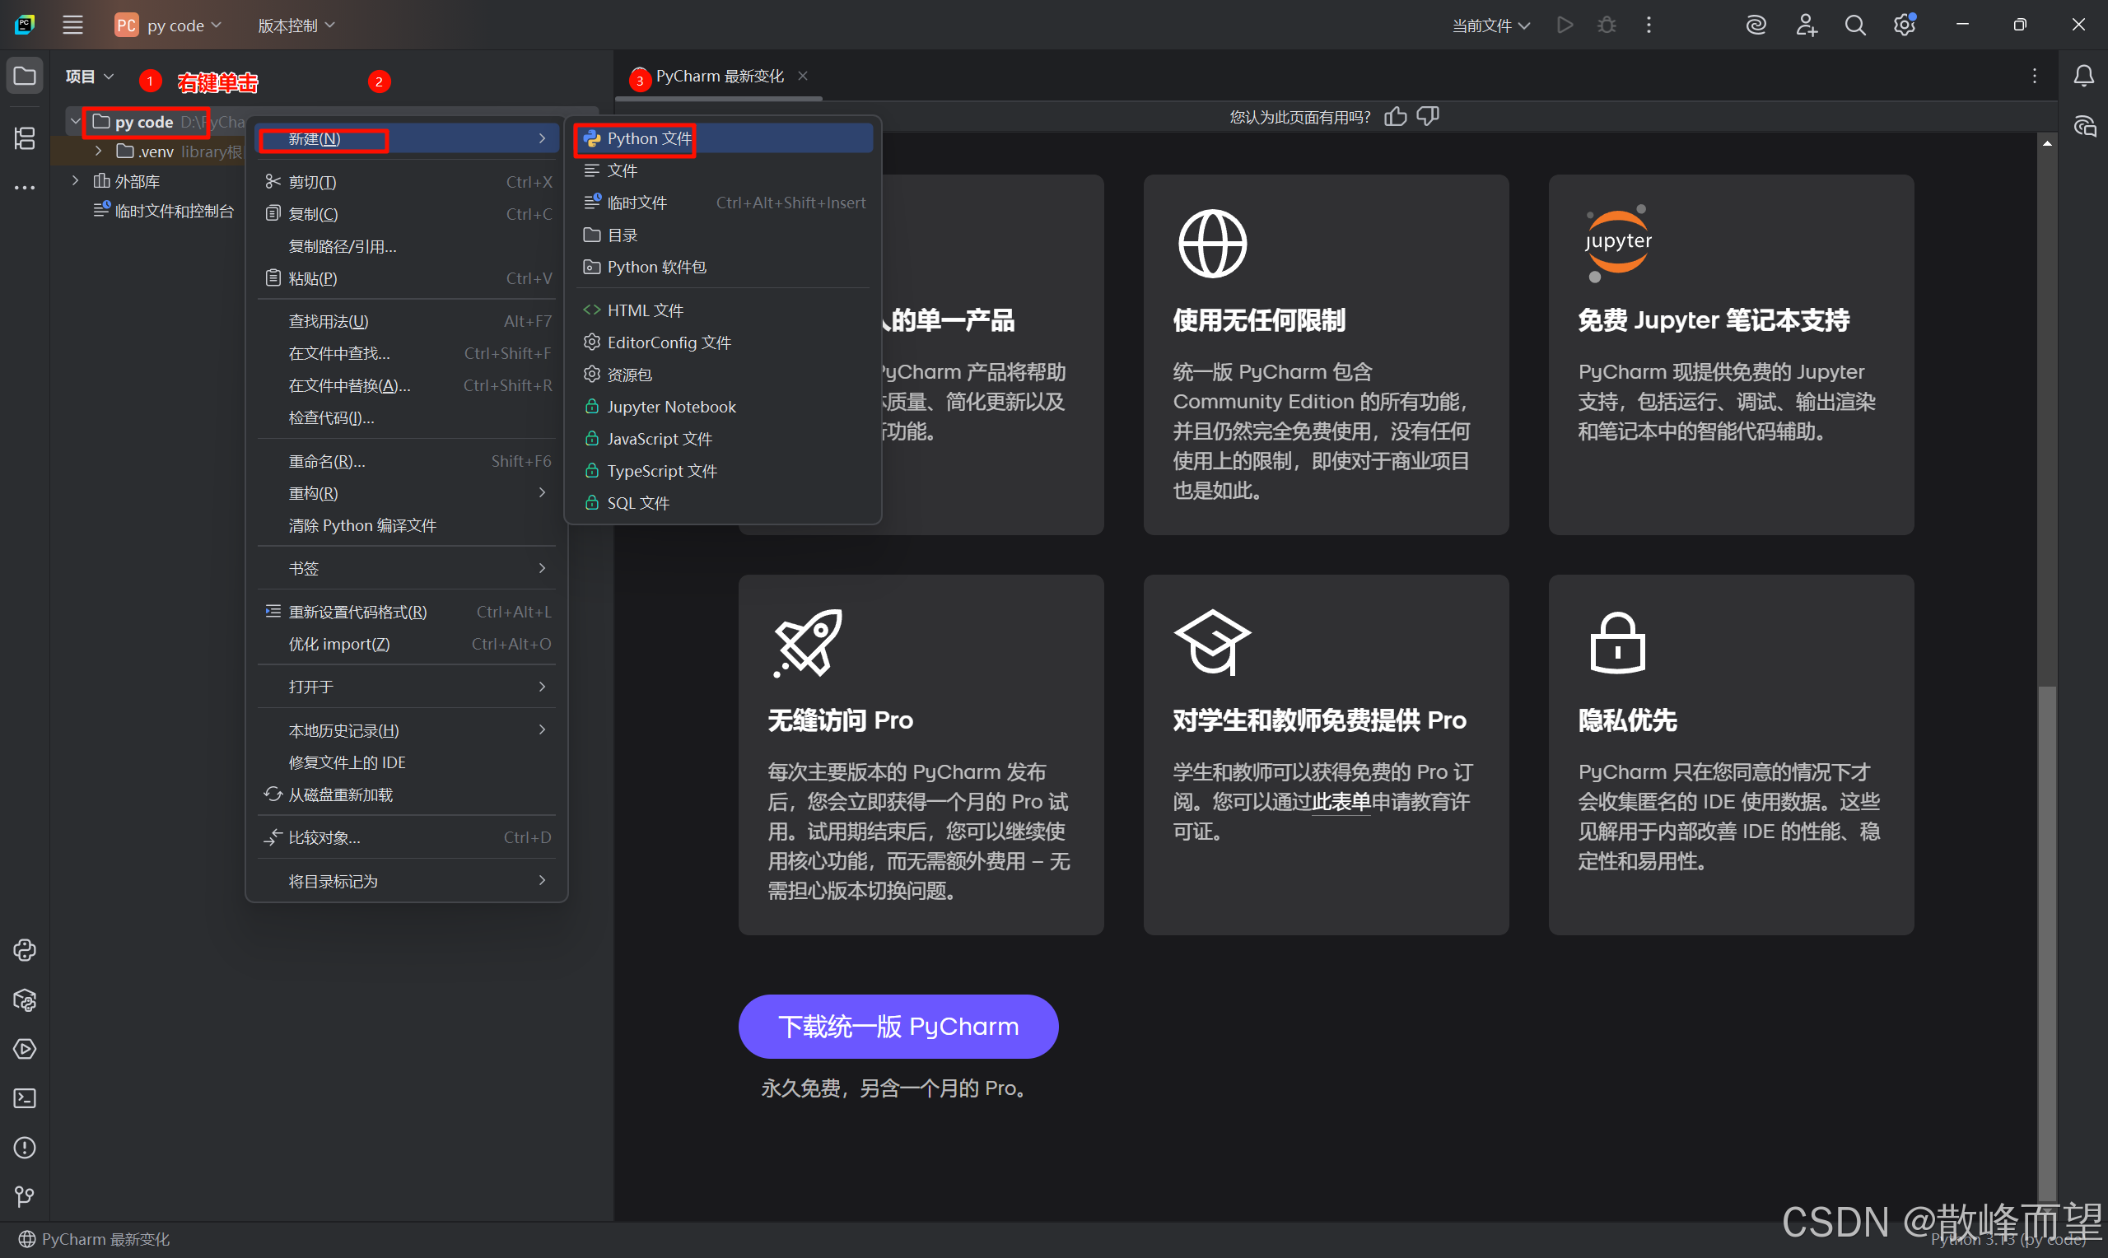The image size is (2108, 1258).
Task: Open the Services tool window
Action: 24,1049
